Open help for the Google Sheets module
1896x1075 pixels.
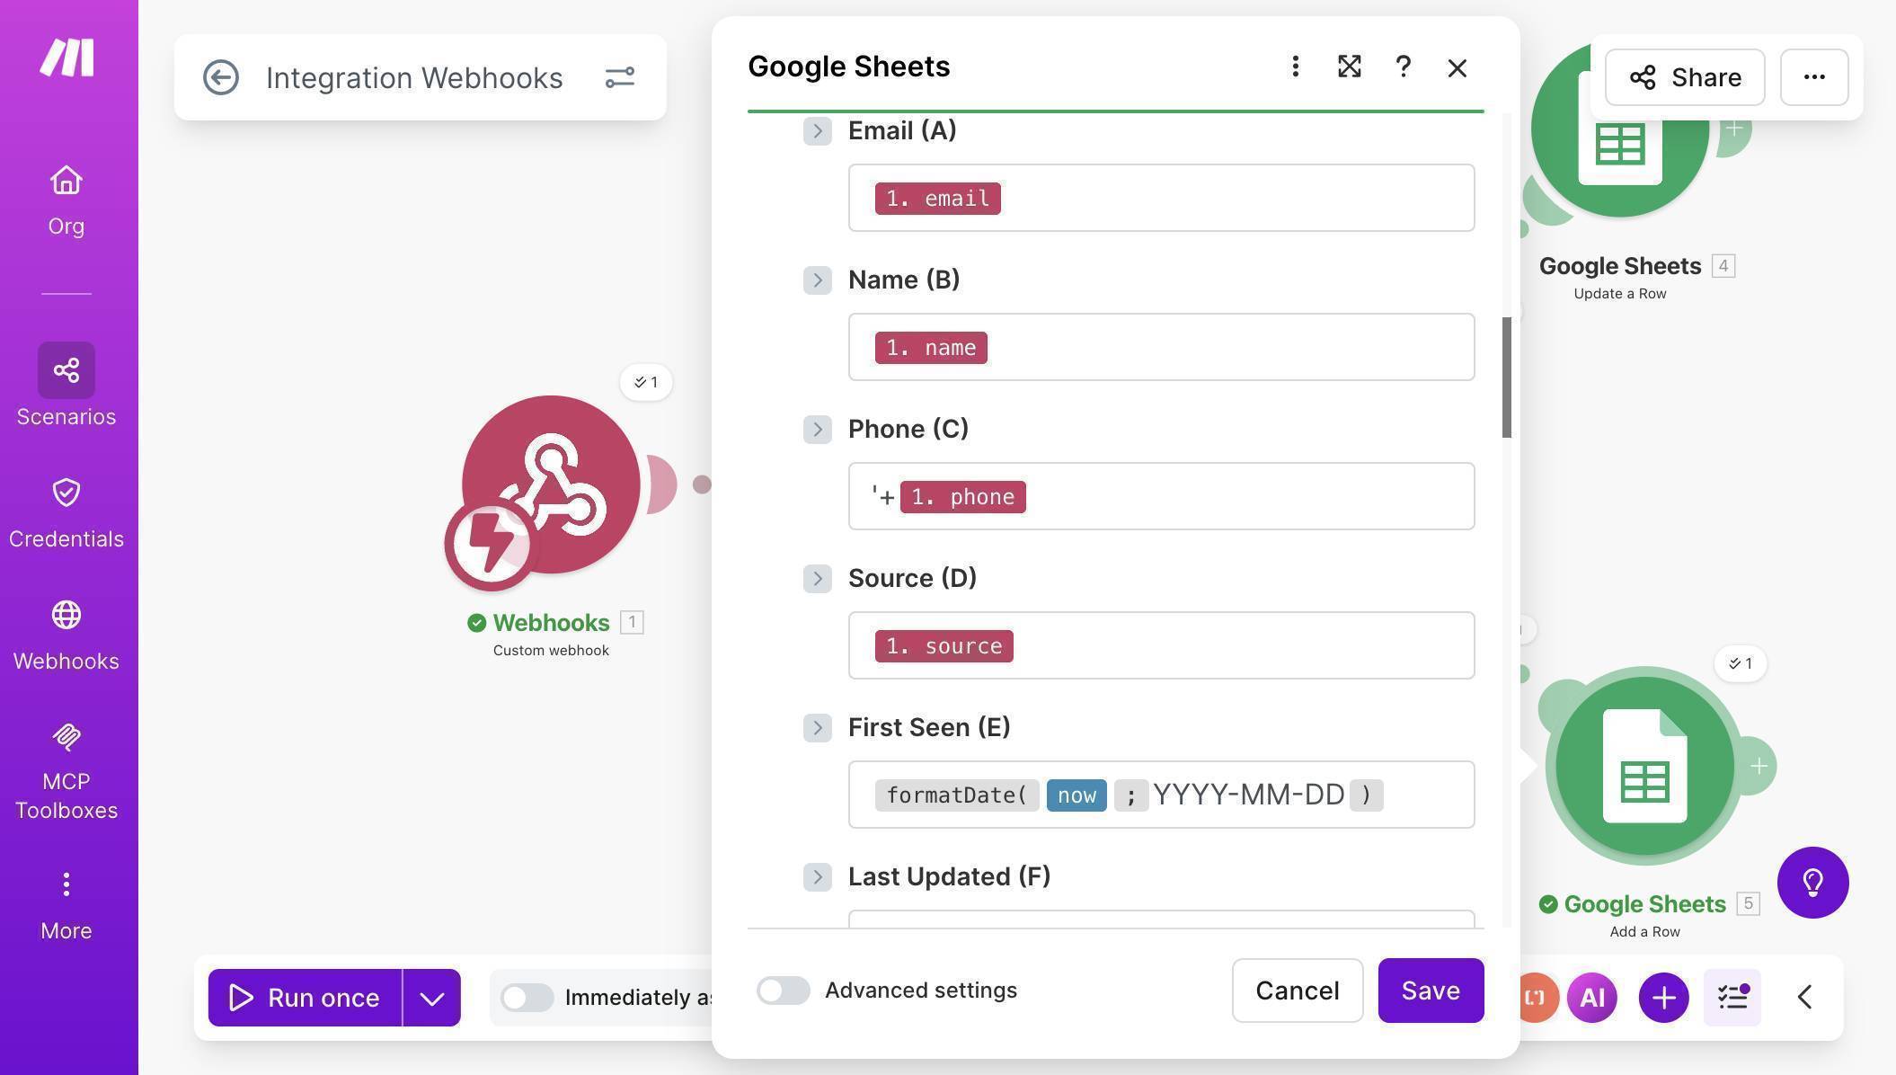(1403, 67)
